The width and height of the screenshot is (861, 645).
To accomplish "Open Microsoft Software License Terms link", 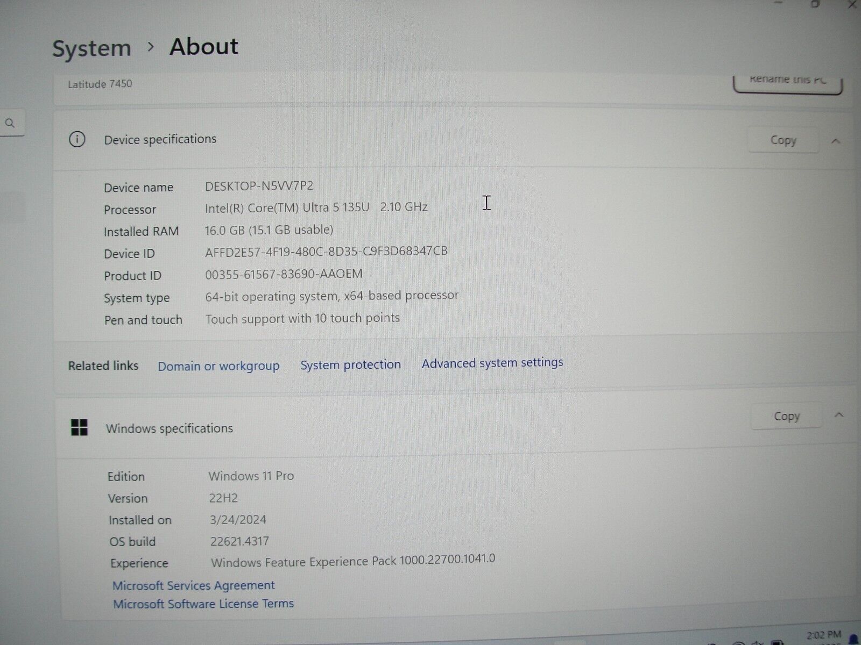I will pos(203,604).
